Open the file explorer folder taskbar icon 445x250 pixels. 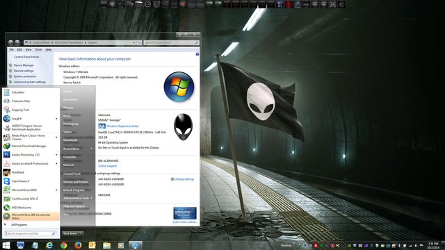click(x=106, y=245)
